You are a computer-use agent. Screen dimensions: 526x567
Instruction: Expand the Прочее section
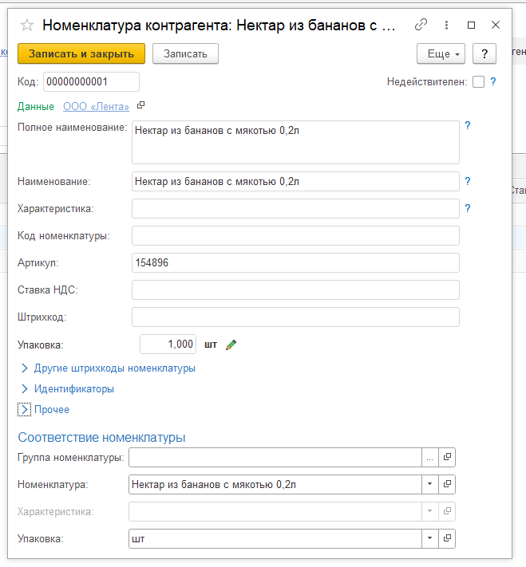(24, 410)
